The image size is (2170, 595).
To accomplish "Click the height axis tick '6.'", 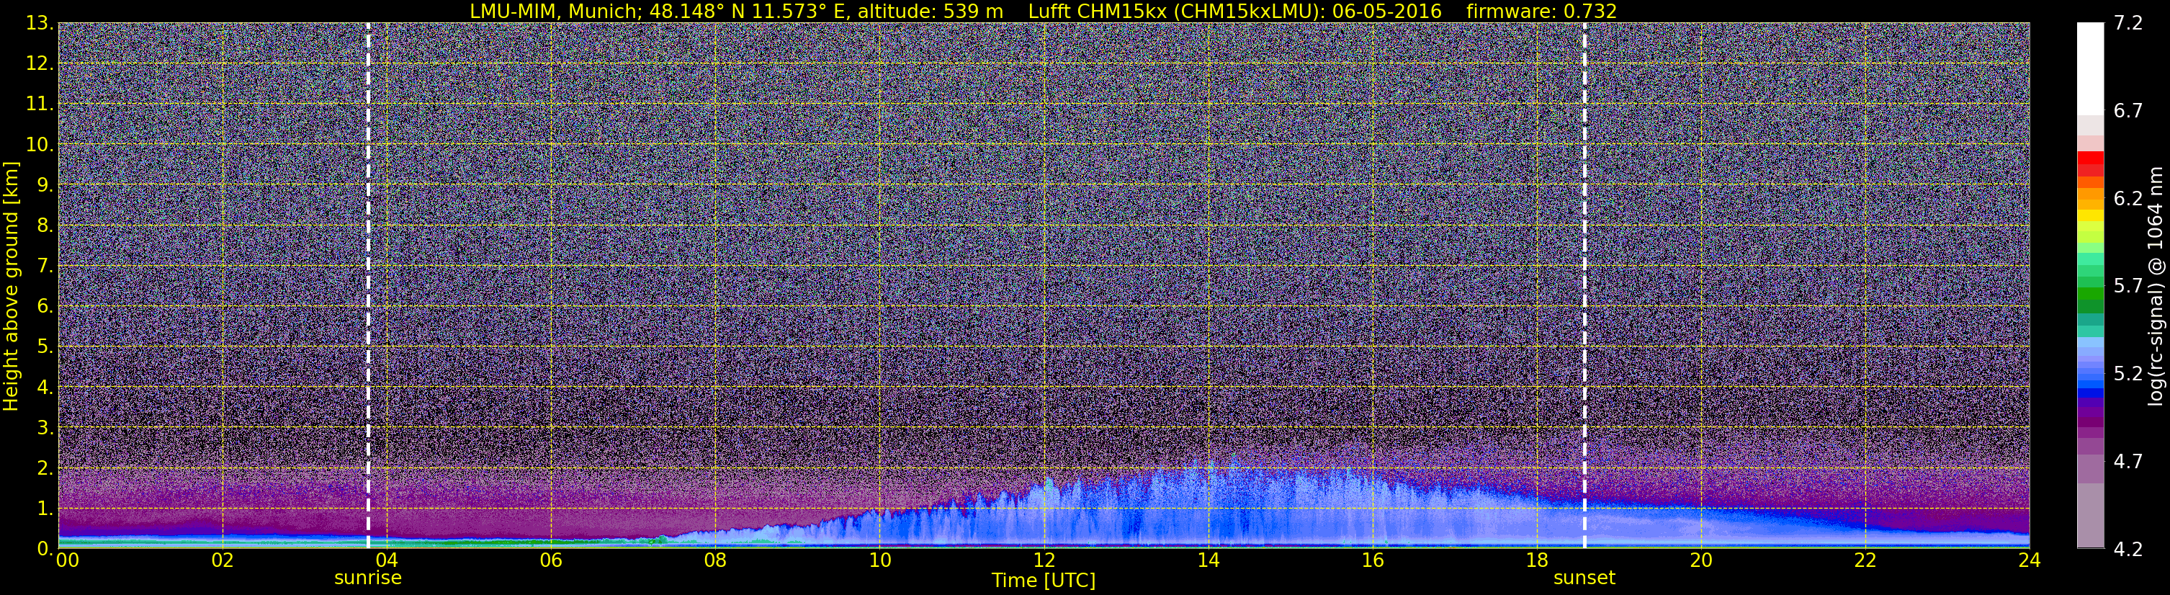I will coord(45,307).
